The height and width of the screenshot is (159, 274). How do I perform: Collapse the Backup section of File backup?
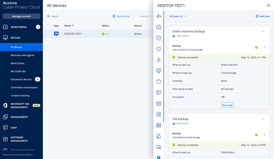264,135
